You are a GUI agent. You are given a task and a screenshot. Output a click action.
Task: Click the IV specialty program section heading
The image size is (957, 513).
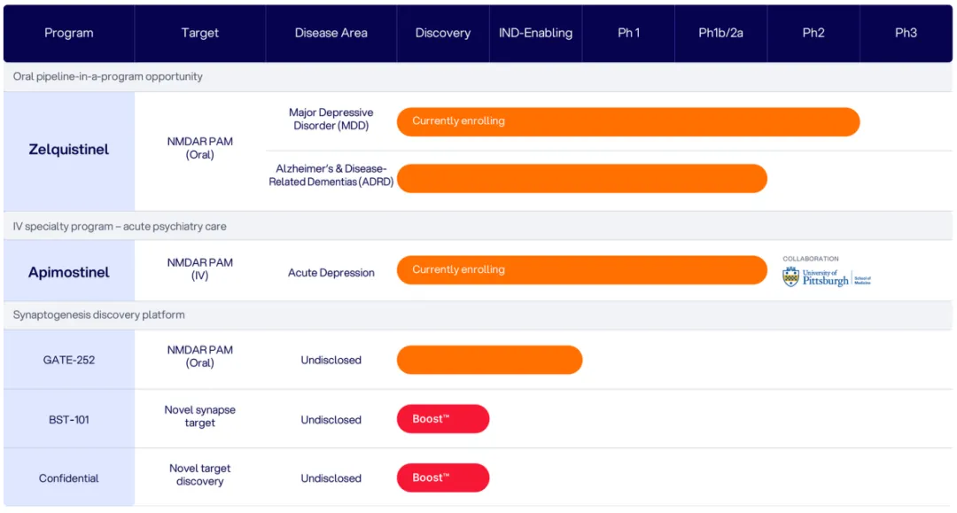click(x=120, y=226)
